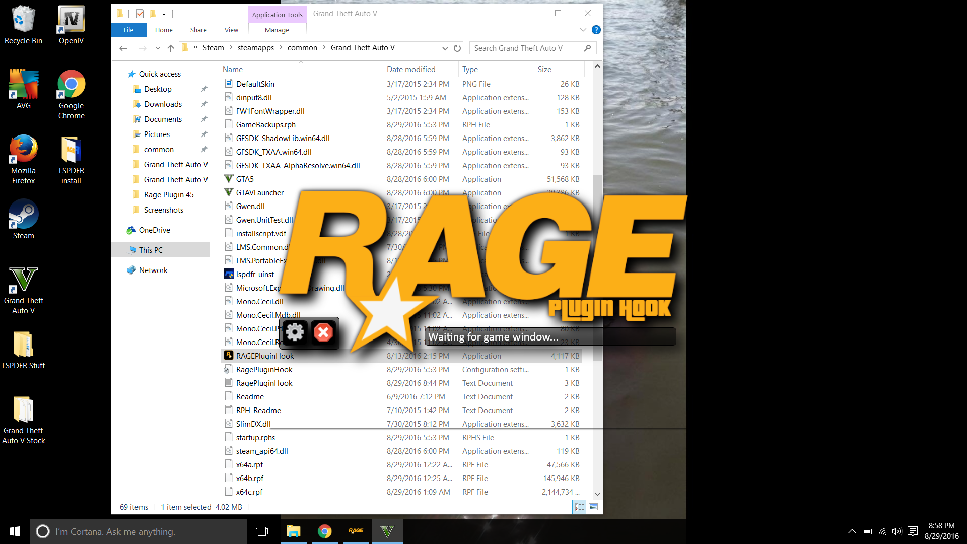Switch to details view toggle
Viewport: 967px width, 544px height.
click(x=579, y=507)
